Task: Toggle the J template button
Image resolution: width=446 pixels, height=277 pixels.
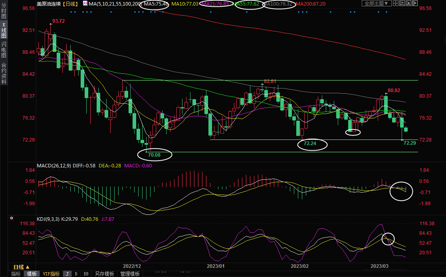Action: pos(67,274)
